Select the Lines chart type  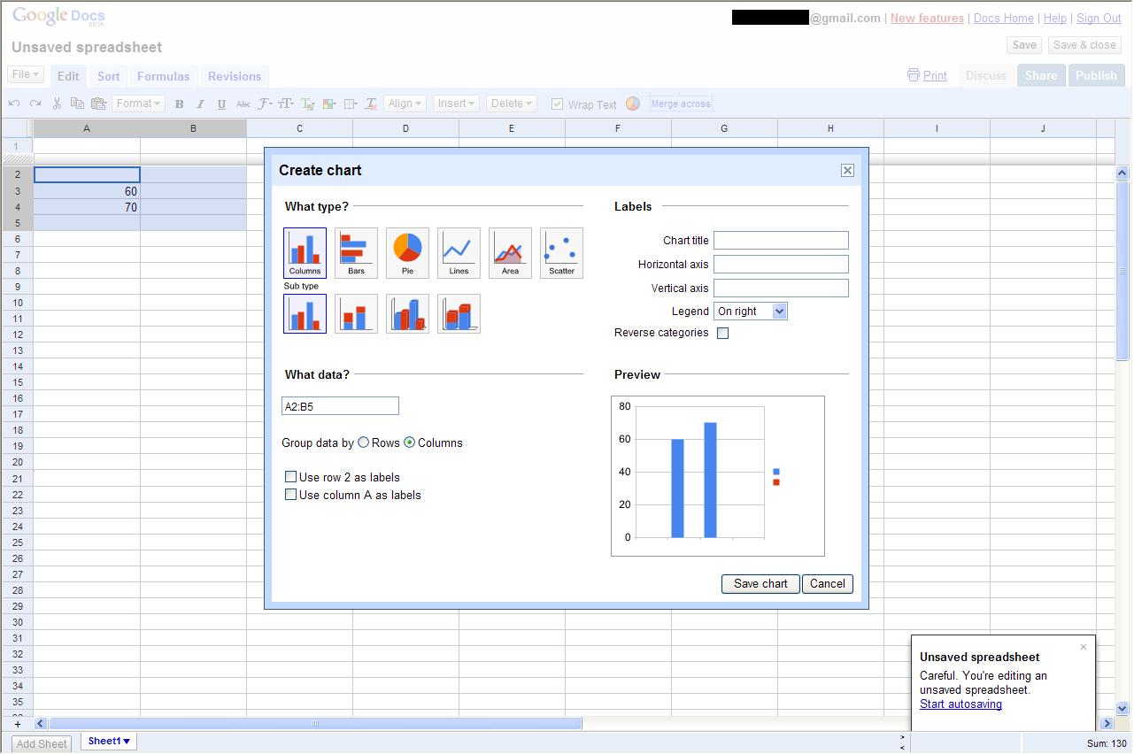[459, 250]
